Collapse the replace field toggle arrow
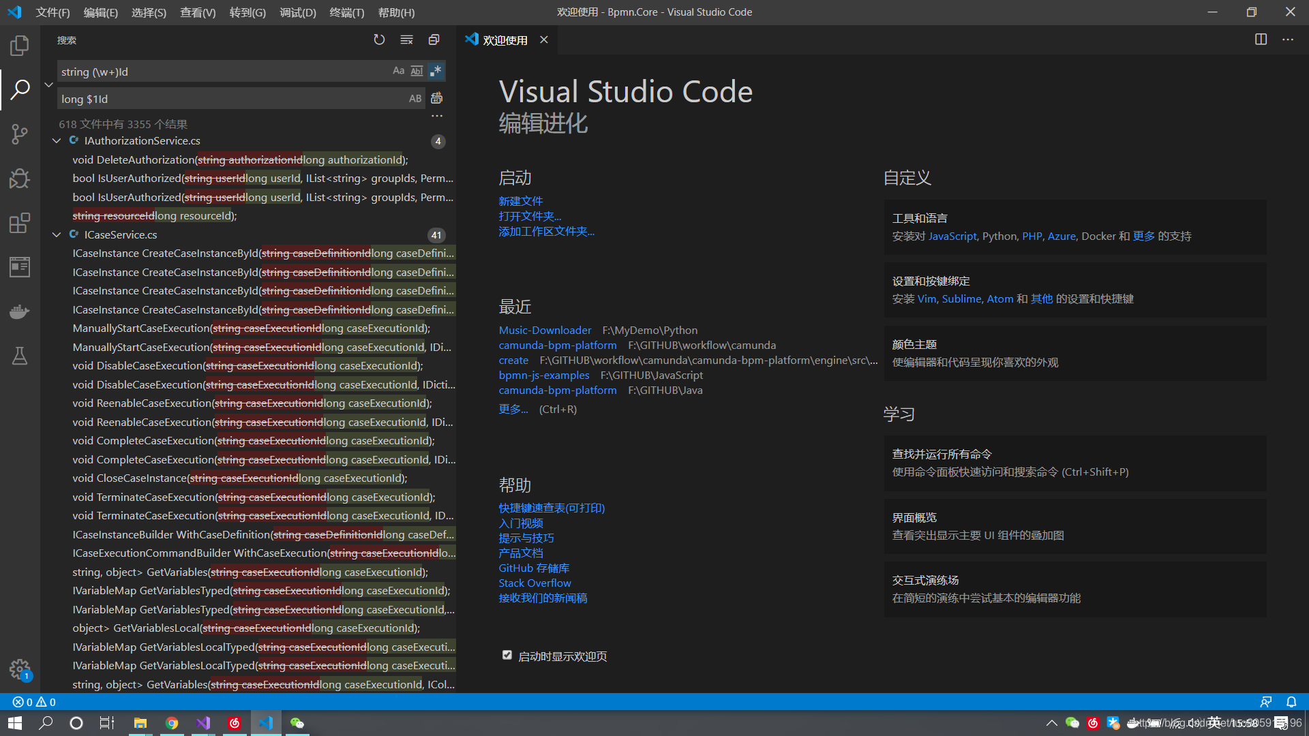 (x=48, y=85)
